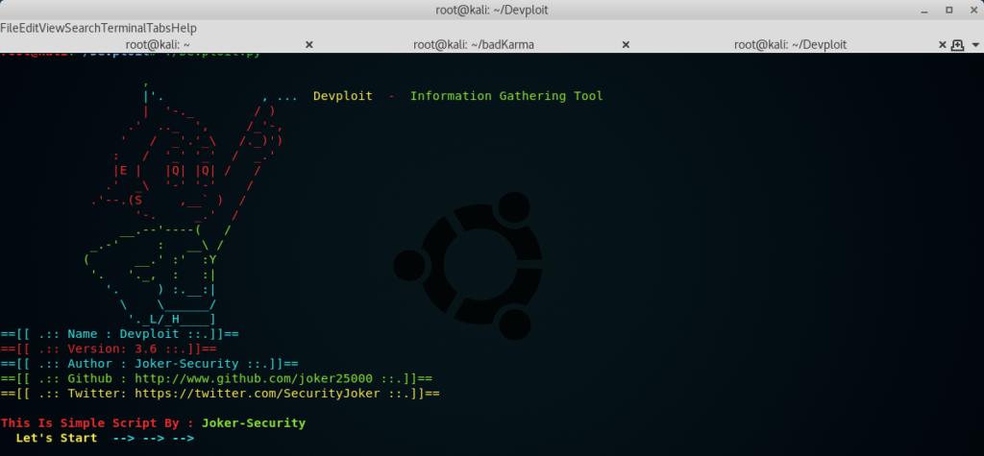The image size is (984, 456).
Task: Close the root@kali: ~ tab
Action: pyautogui.click(x=308, y=44)
